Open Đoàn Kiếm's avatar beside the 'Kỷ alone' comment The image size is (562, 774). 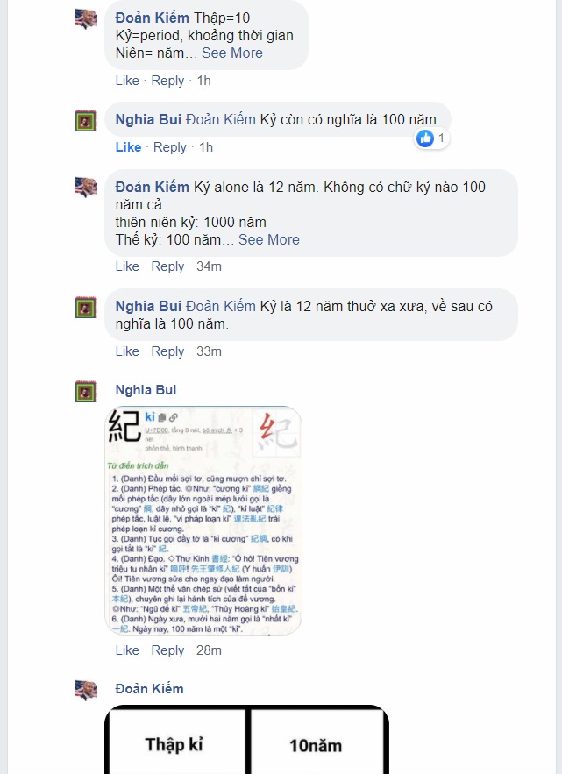tap(86, 188)
